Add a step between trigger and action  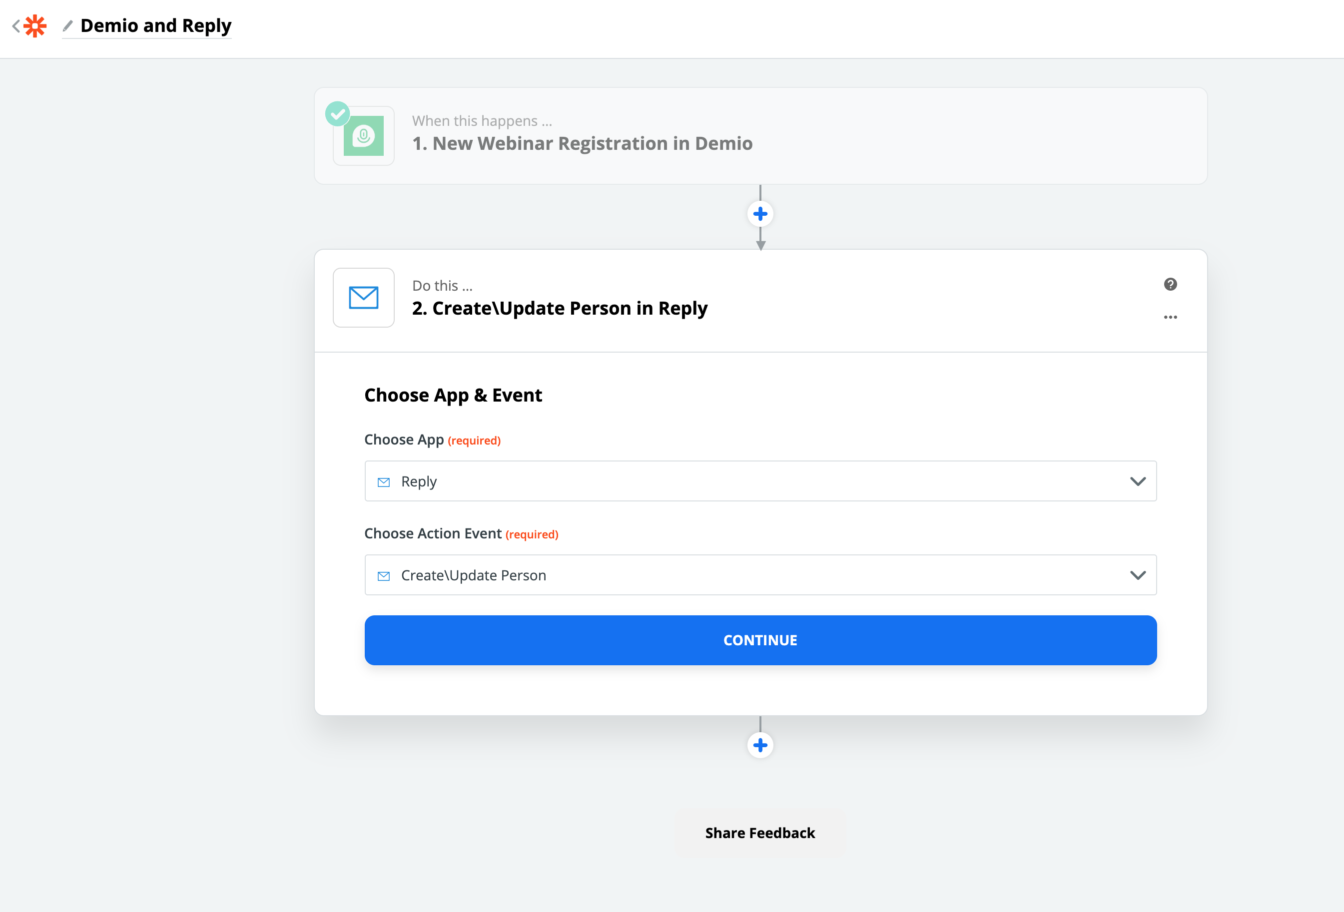760,214
